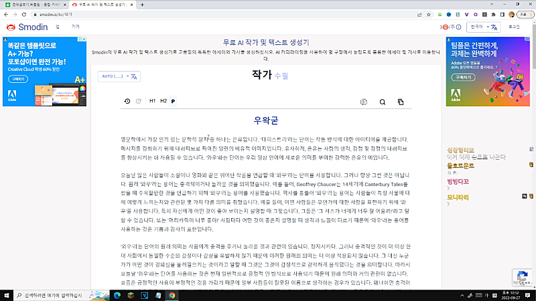Toggle H1 heading format
The image size is (536, 301).
(153, 101)
